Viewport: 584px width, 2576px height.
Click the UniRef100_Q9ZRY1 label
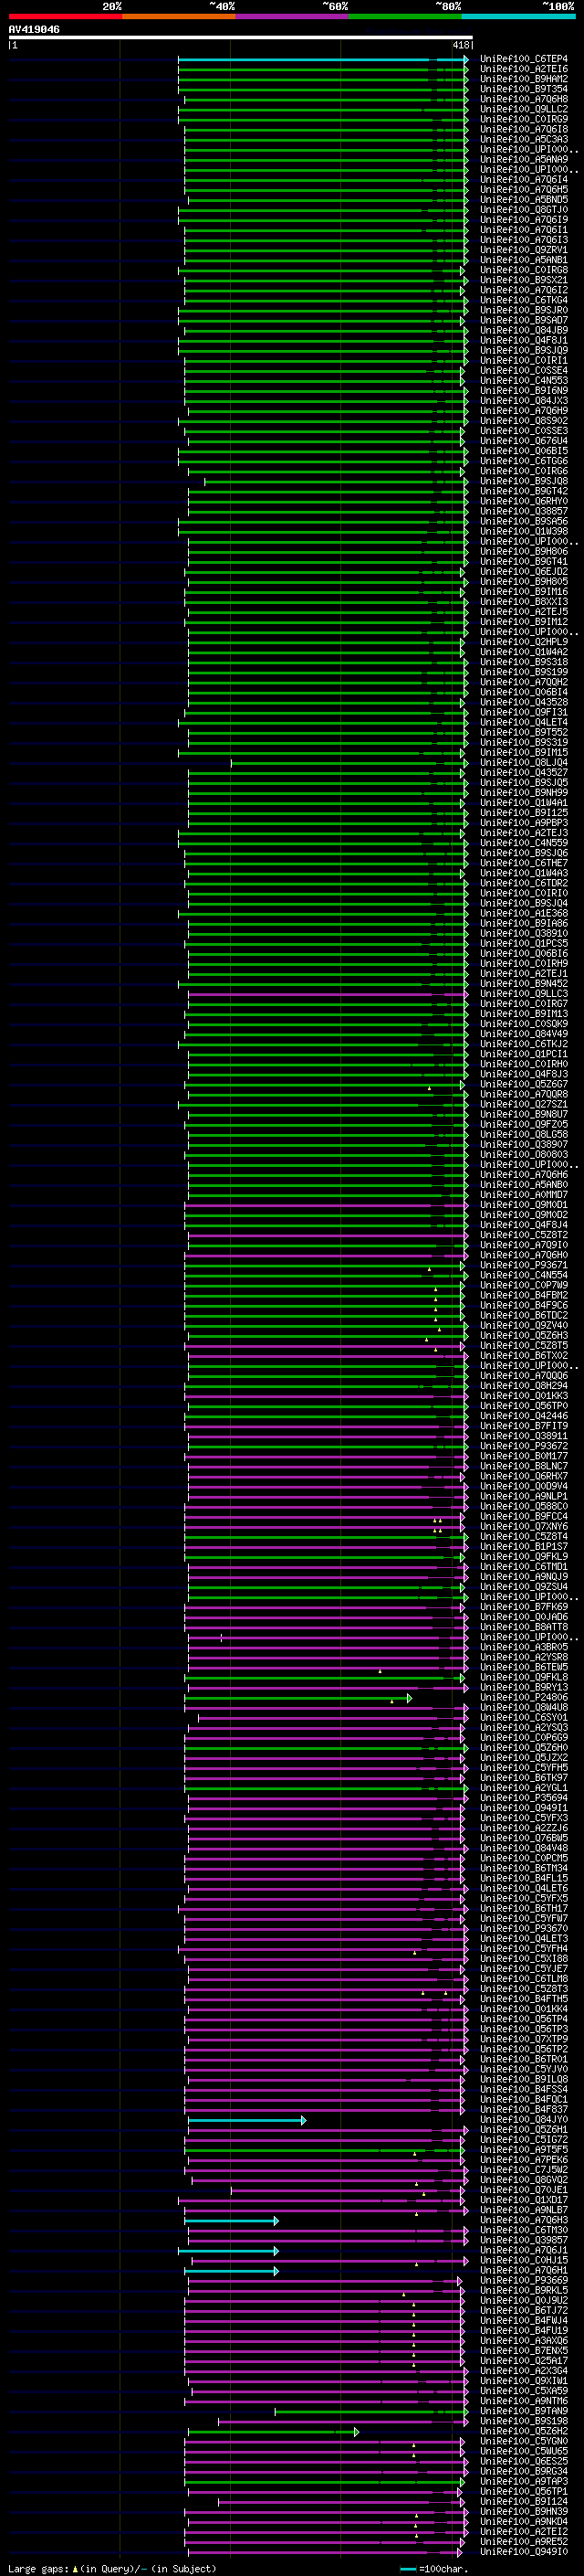tap(524, 250)
